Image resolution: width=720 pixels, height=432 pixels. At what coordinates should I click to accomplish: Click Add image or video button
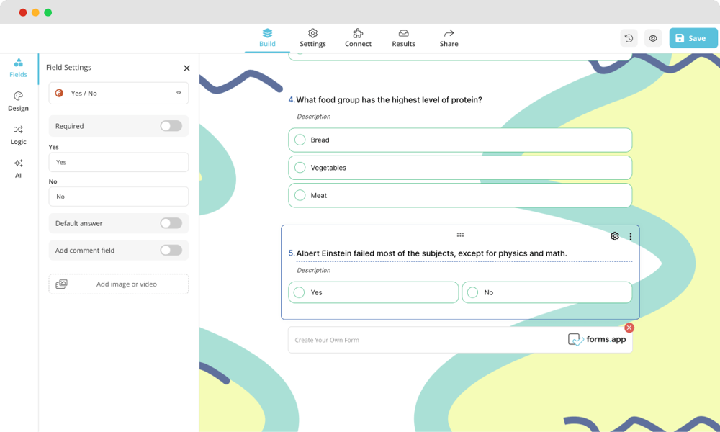[119, 284]
